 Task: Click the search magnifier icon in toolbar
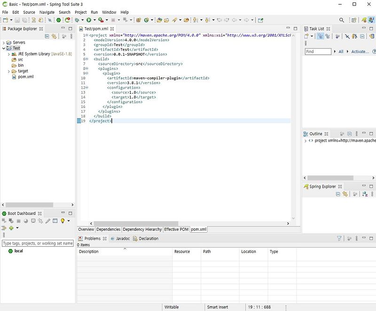[342, 20]
